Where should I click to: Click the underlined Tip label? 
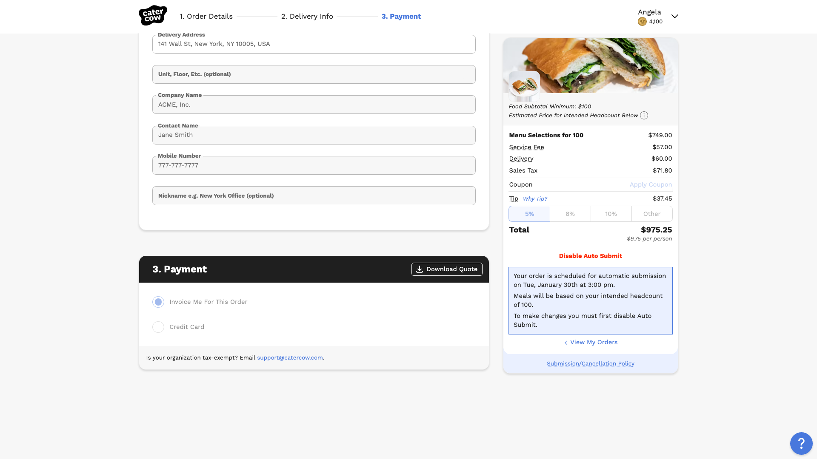(x=514, y=198)
